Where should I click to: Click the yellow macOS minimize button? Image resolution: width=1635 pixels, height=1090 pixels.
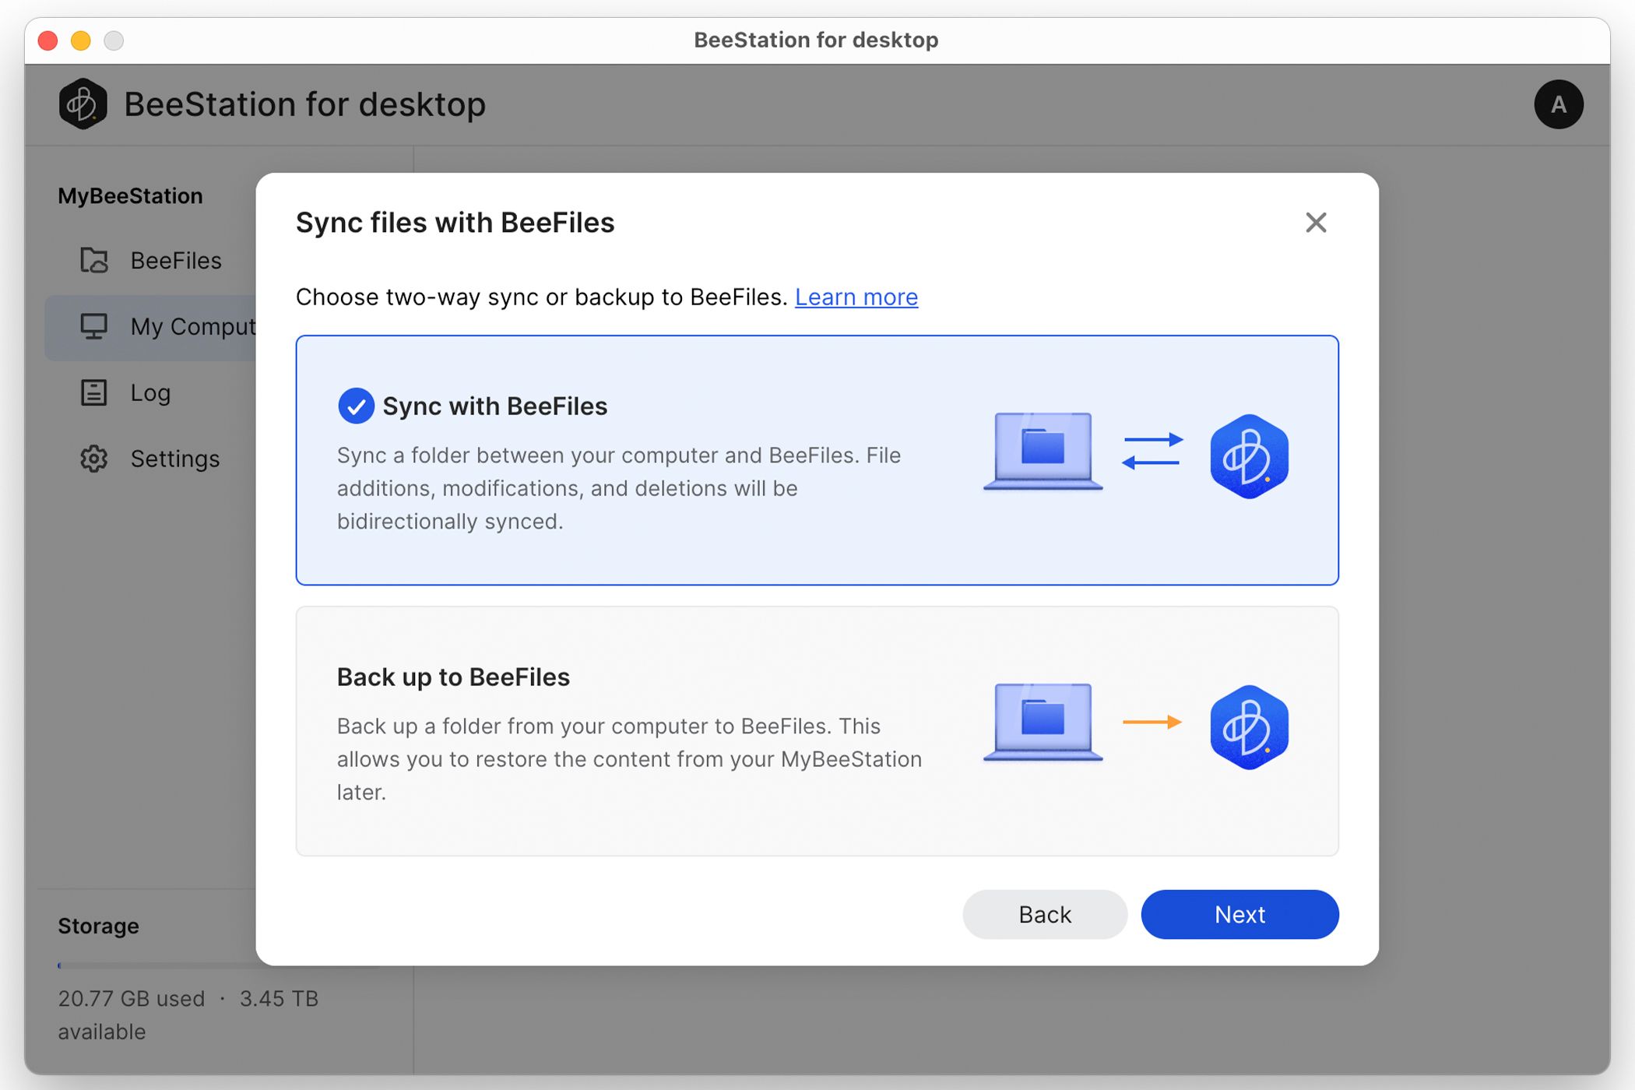[x=81, y=40]
